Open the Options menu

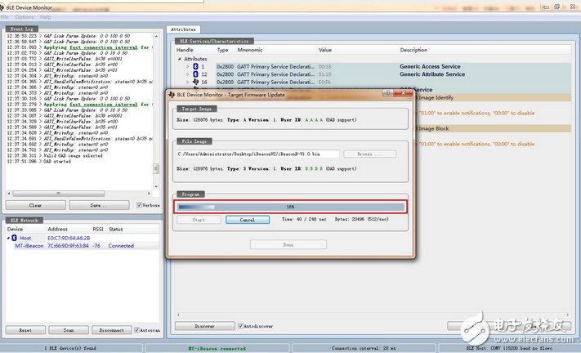(25, 16)
